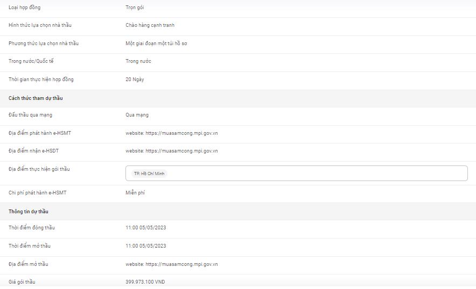This screenshot has height=289, width=476.
Task: Open the website URL for 'Địa điểm mở thầu'
Action: [181, 264]
